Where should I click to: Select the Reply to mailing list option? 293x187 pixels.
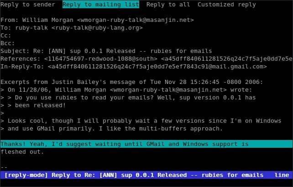[101, 5]
